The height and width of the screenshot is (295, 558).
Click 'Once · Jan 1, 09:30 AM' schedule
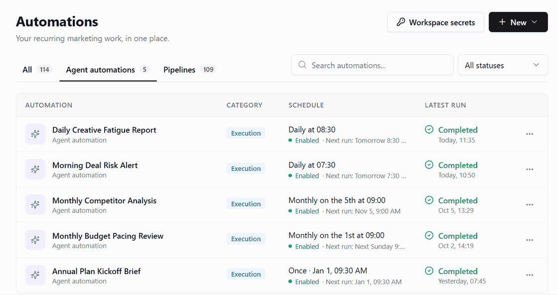tap(328, 271)
